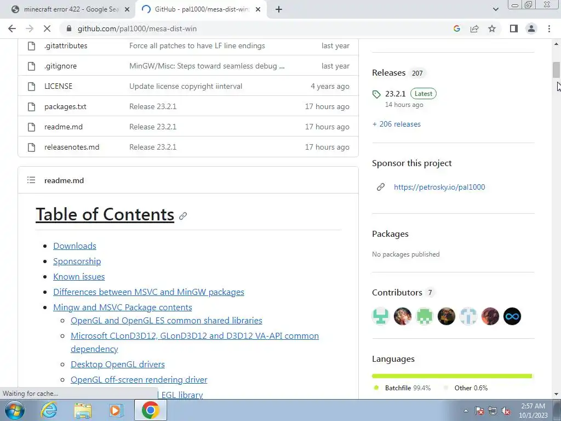The width and height of the screenshot is (561, 421).
Task: Open the infinity-symbol contributor avatar
Action: [x=512, y=316]
